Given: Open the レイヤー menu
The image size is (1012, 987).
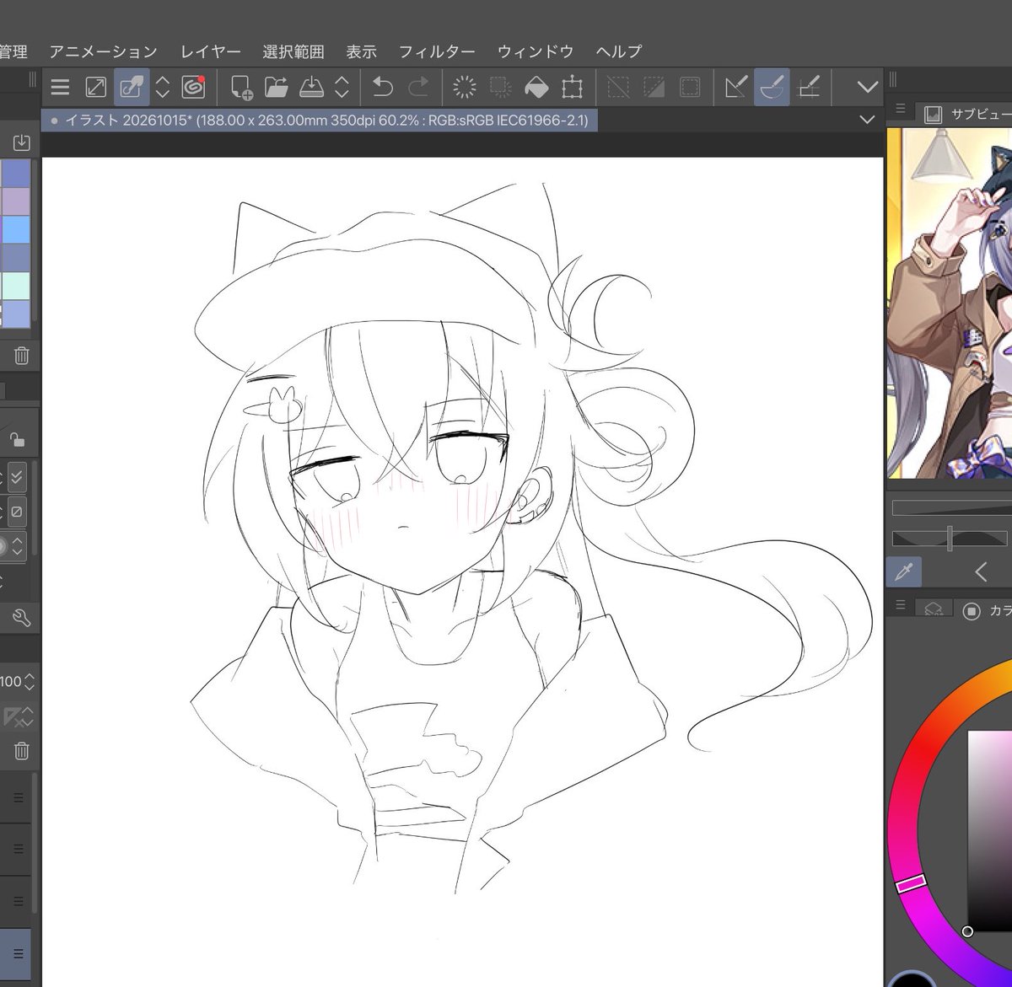Looking at the screenshot, I should [210, 51].
